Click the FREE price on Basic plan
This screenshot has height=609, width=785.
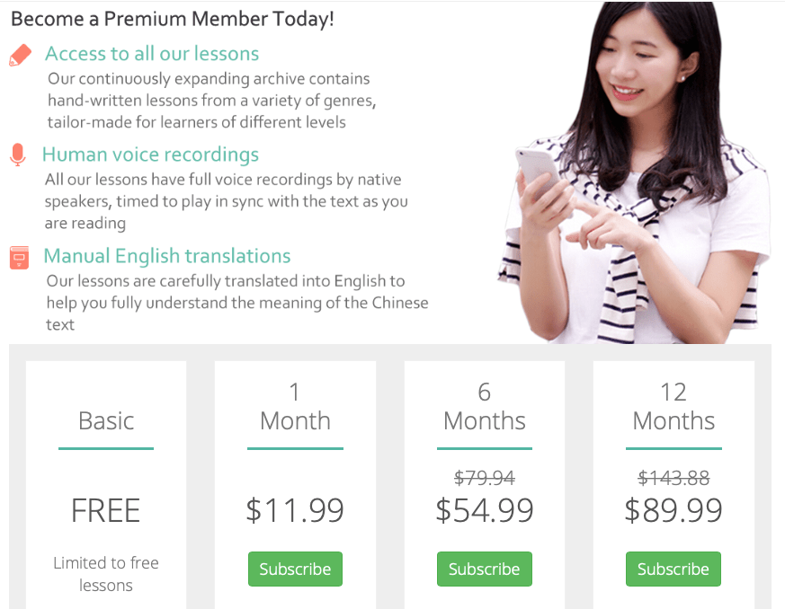(x=106, y=510)
